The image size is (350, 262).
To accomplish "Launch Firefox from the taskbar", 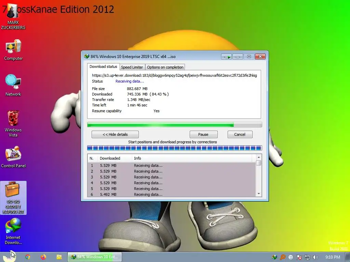I will pyautogui.click(x=43, y=257).
